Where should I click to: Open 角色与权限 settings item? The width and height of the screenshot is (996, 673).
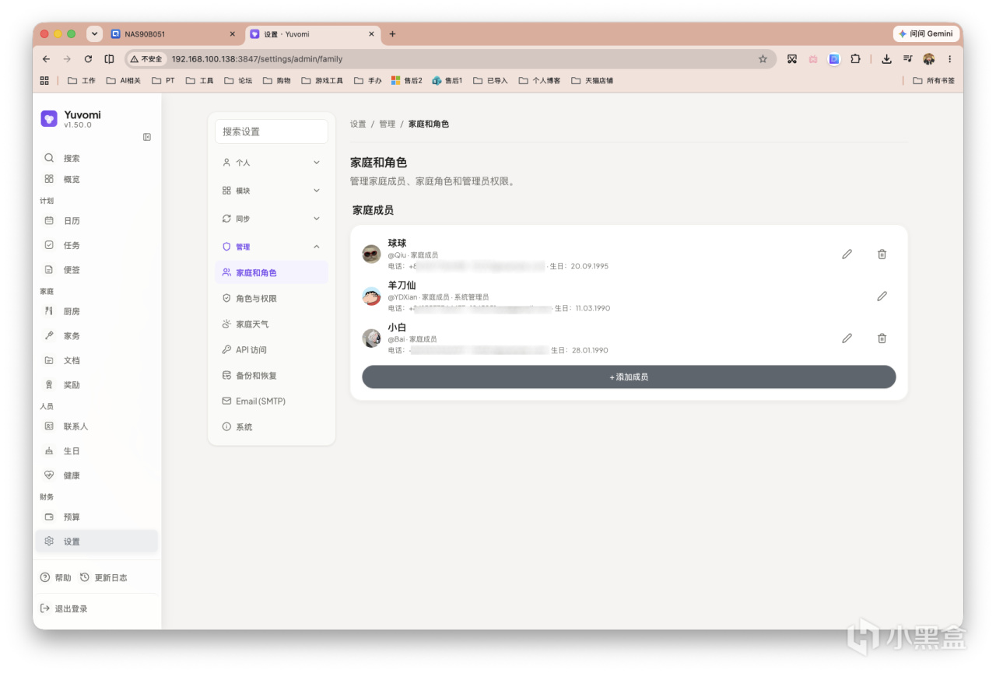[x=271, y=299]
